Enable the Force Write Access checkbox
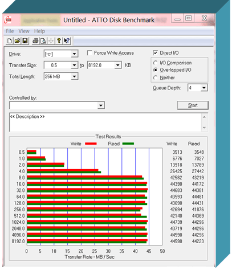This screenshot has height=270, width=232. pyautogui.click(x=89, y=53)
